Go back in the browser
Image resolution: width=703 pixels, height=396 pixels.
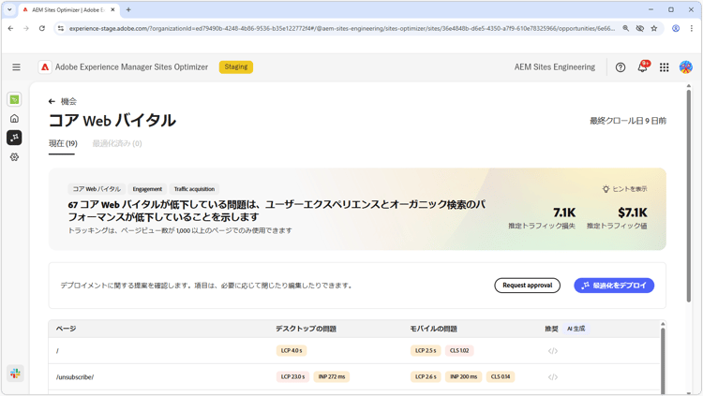pyautogui.click(x=10, y=29)
